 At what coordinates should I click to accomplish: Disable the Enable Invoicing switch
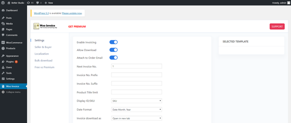point(114,42)
